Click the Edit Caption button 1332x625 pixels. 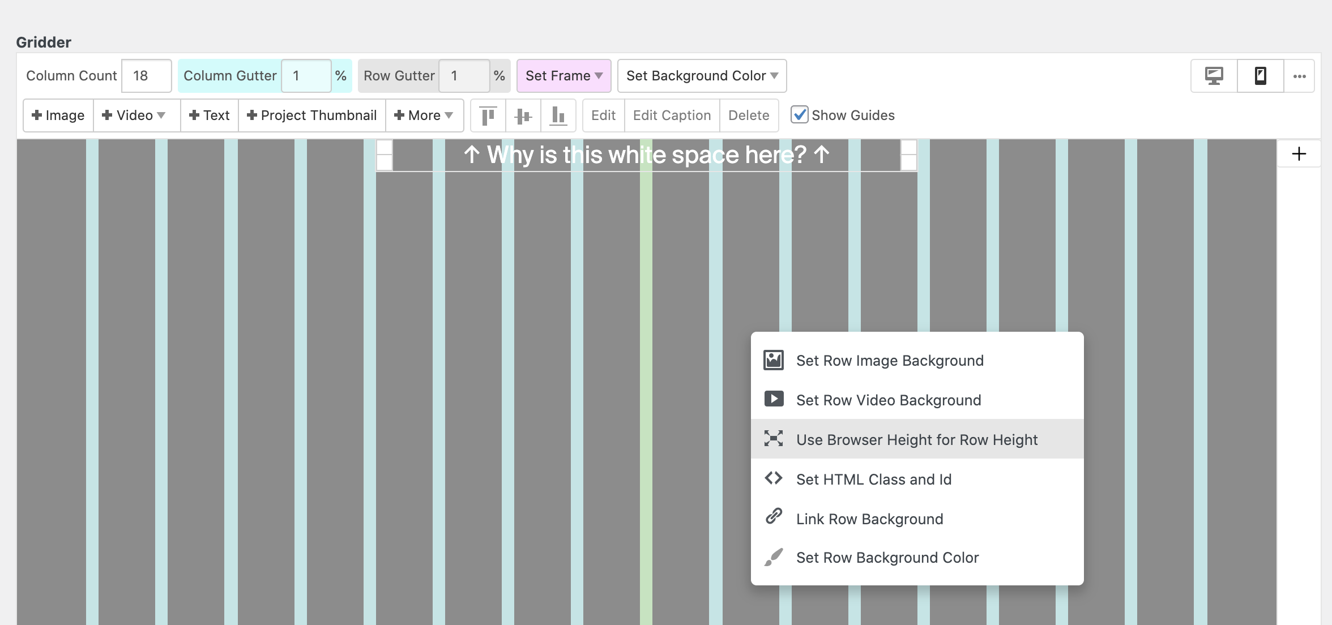point(672,115)
